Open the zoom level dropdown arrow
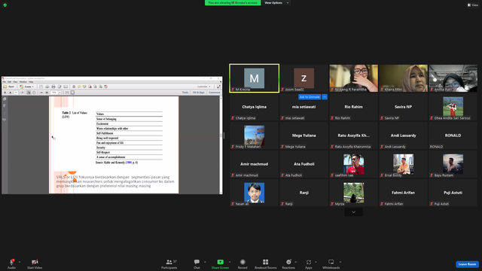The image size is (482, 271). [x=59, y=93]
